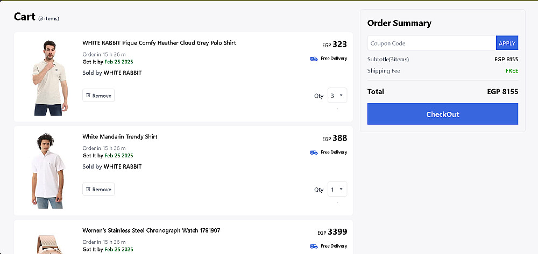
Task: Click the delivery truck icon for Mandarin shirt
Action: click(x=314, y=153)
